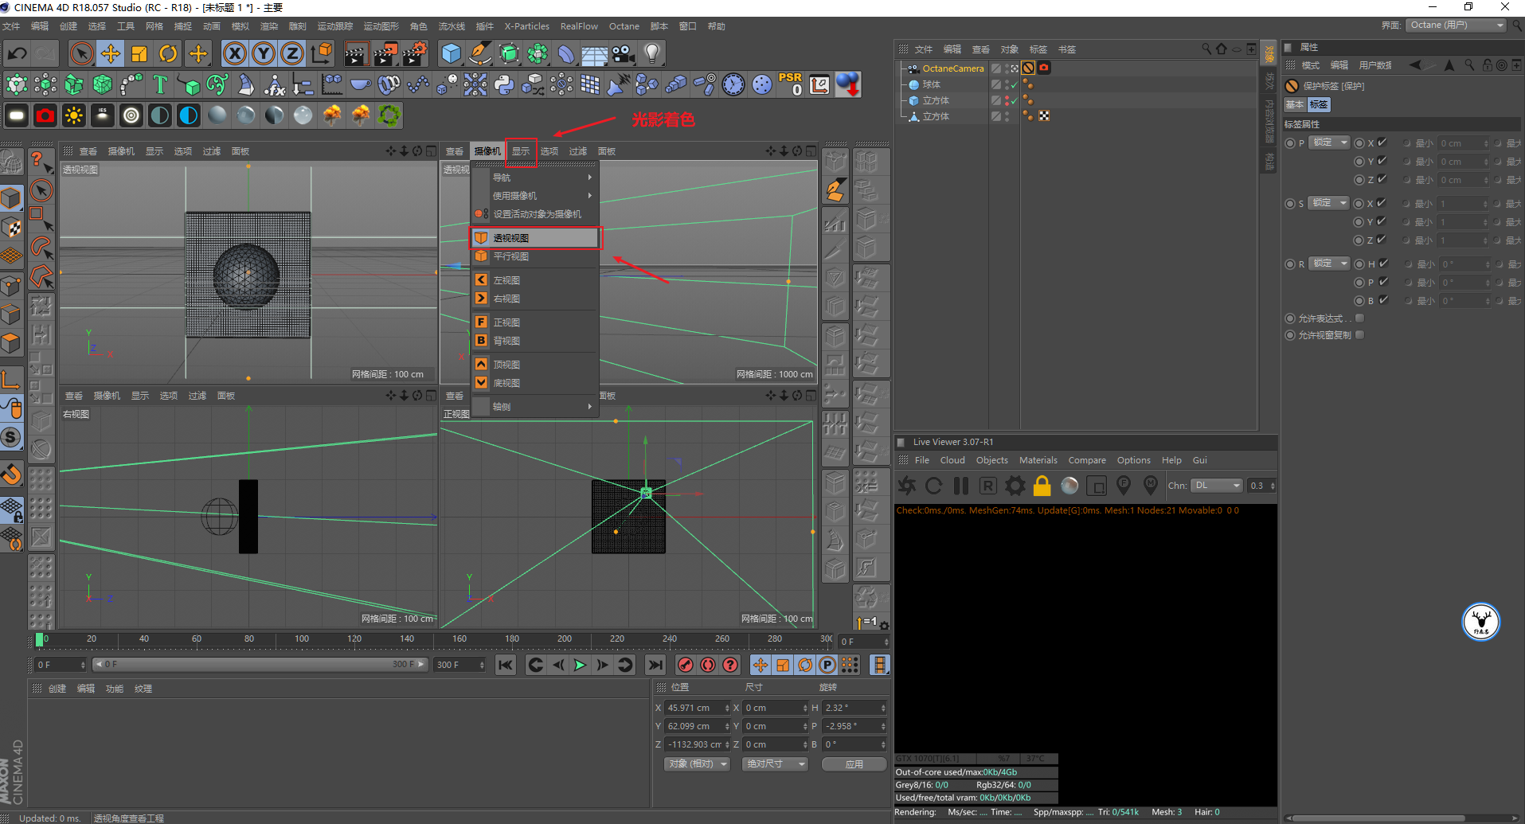This screenshot has height=824, width=1525.
Task: Click the PSR reset icon
Action: click(x=791, y=84)
